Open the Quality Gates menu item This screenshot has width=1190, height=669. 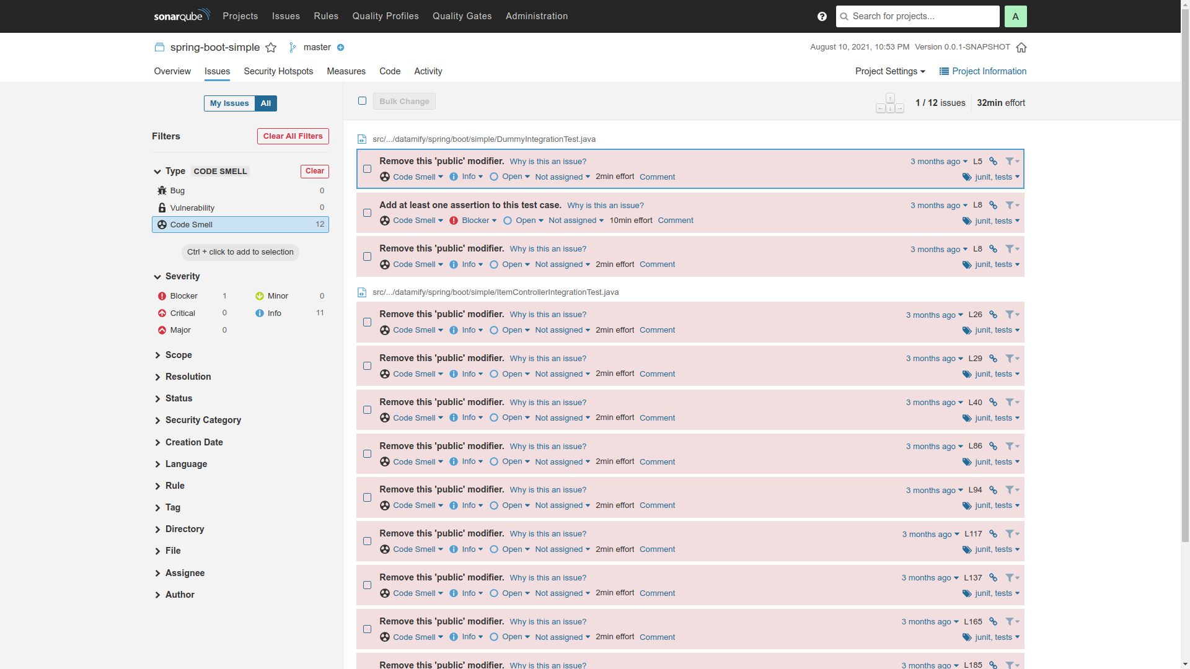[x=462, y=16]
